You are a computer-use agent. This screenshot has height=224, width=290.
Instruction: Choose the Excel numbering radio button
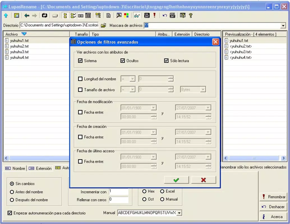coord(162,191)
